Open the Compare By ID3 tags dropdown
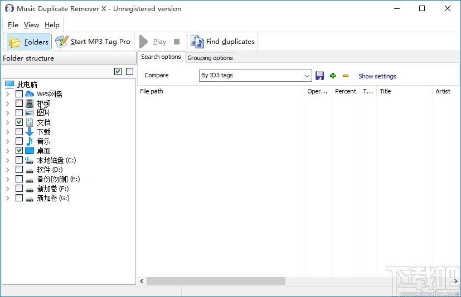The height and width of the screenshot is (297, 461). coord(255,76)
